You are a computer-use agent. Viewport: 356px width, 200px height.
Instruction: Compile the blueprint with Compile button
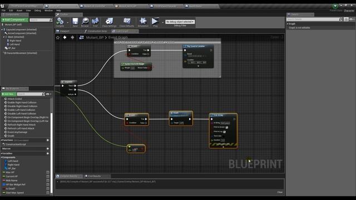coord(60,22)
